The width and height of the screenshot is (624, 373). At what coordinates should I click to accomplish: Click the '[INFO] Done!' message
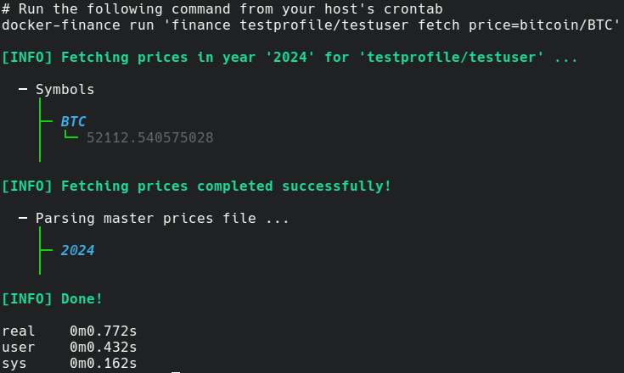52,298
